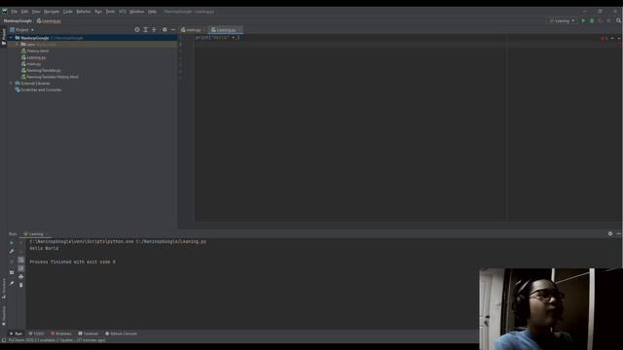Screen dimensions: 623x350
Task: Open the TODO tool window
Action: coord(37,333)
